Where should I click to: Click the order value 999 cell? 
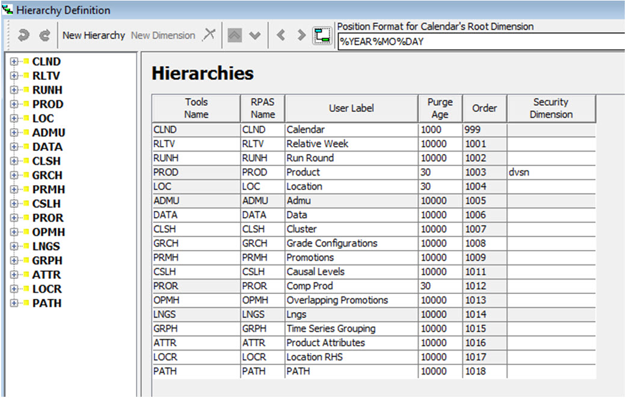485,130
